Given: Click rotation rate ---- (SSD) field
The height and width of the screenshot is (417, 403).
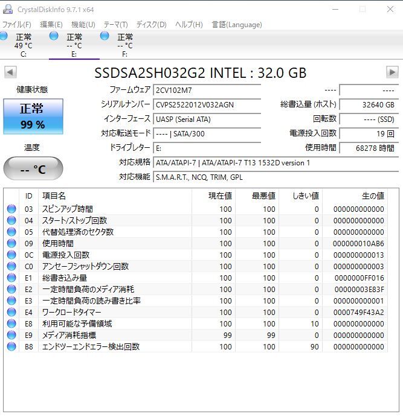Looking at the screenshot, I should tap(369, 119).
